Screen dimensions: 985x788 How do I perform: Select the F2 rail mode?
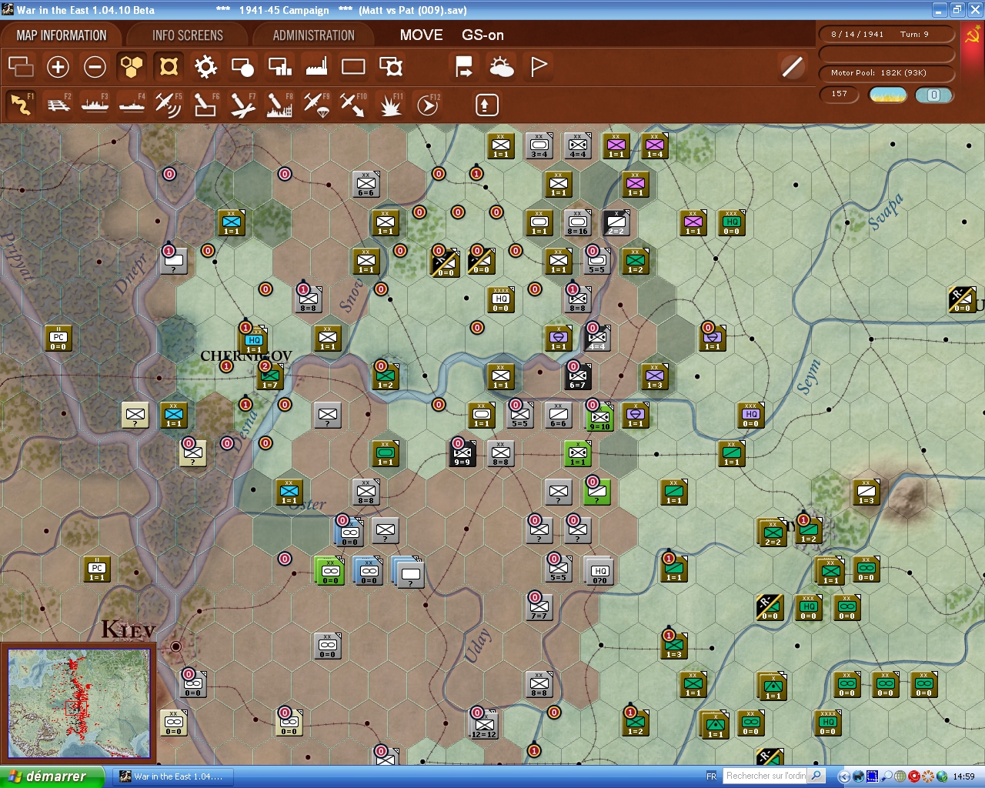[58, 105]
